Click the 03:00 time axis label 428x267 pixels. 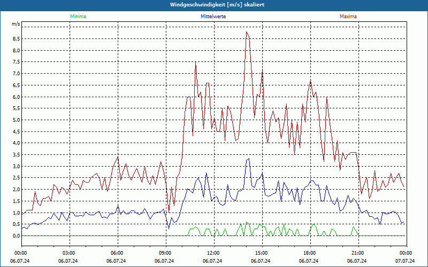pos(69,253)
